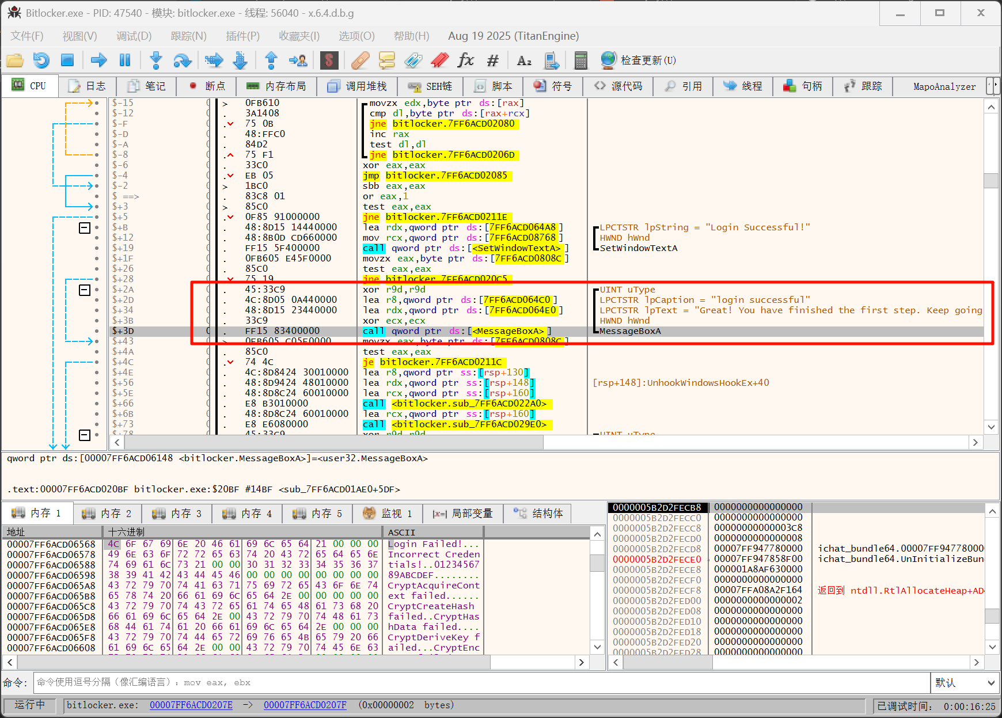Viewport: 1002px width, 718px height.
Task: Click the step over icon
Action: click(183, 60)
